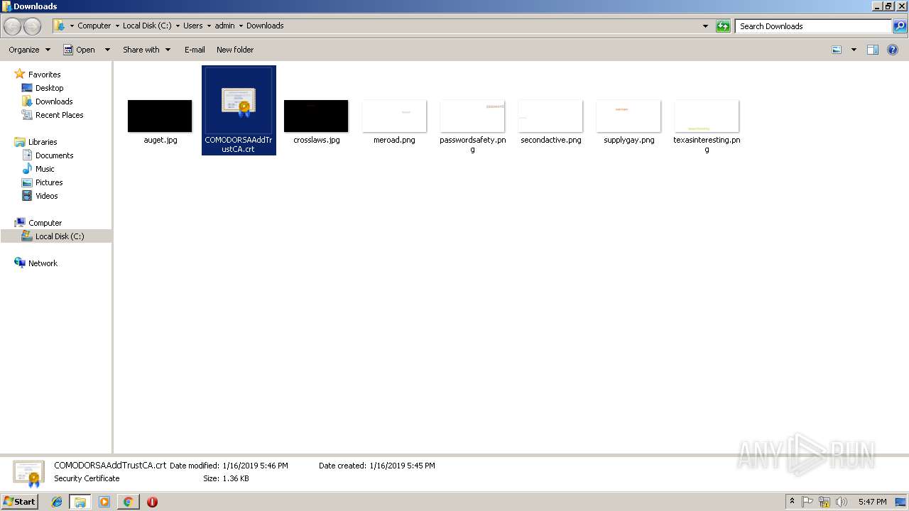Launch Internet Explorer from taskbar
This screenshot has width=909, height=511.
57,502
